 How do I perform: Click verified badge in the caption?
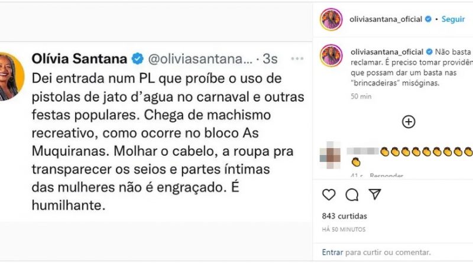coord(427,52)
